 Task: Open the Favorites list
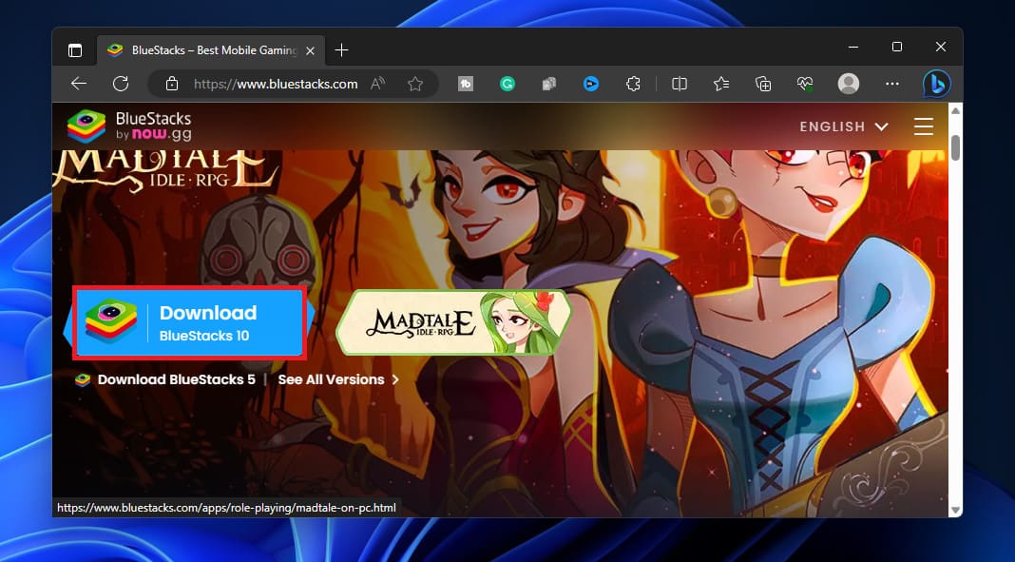pos(721,84)
